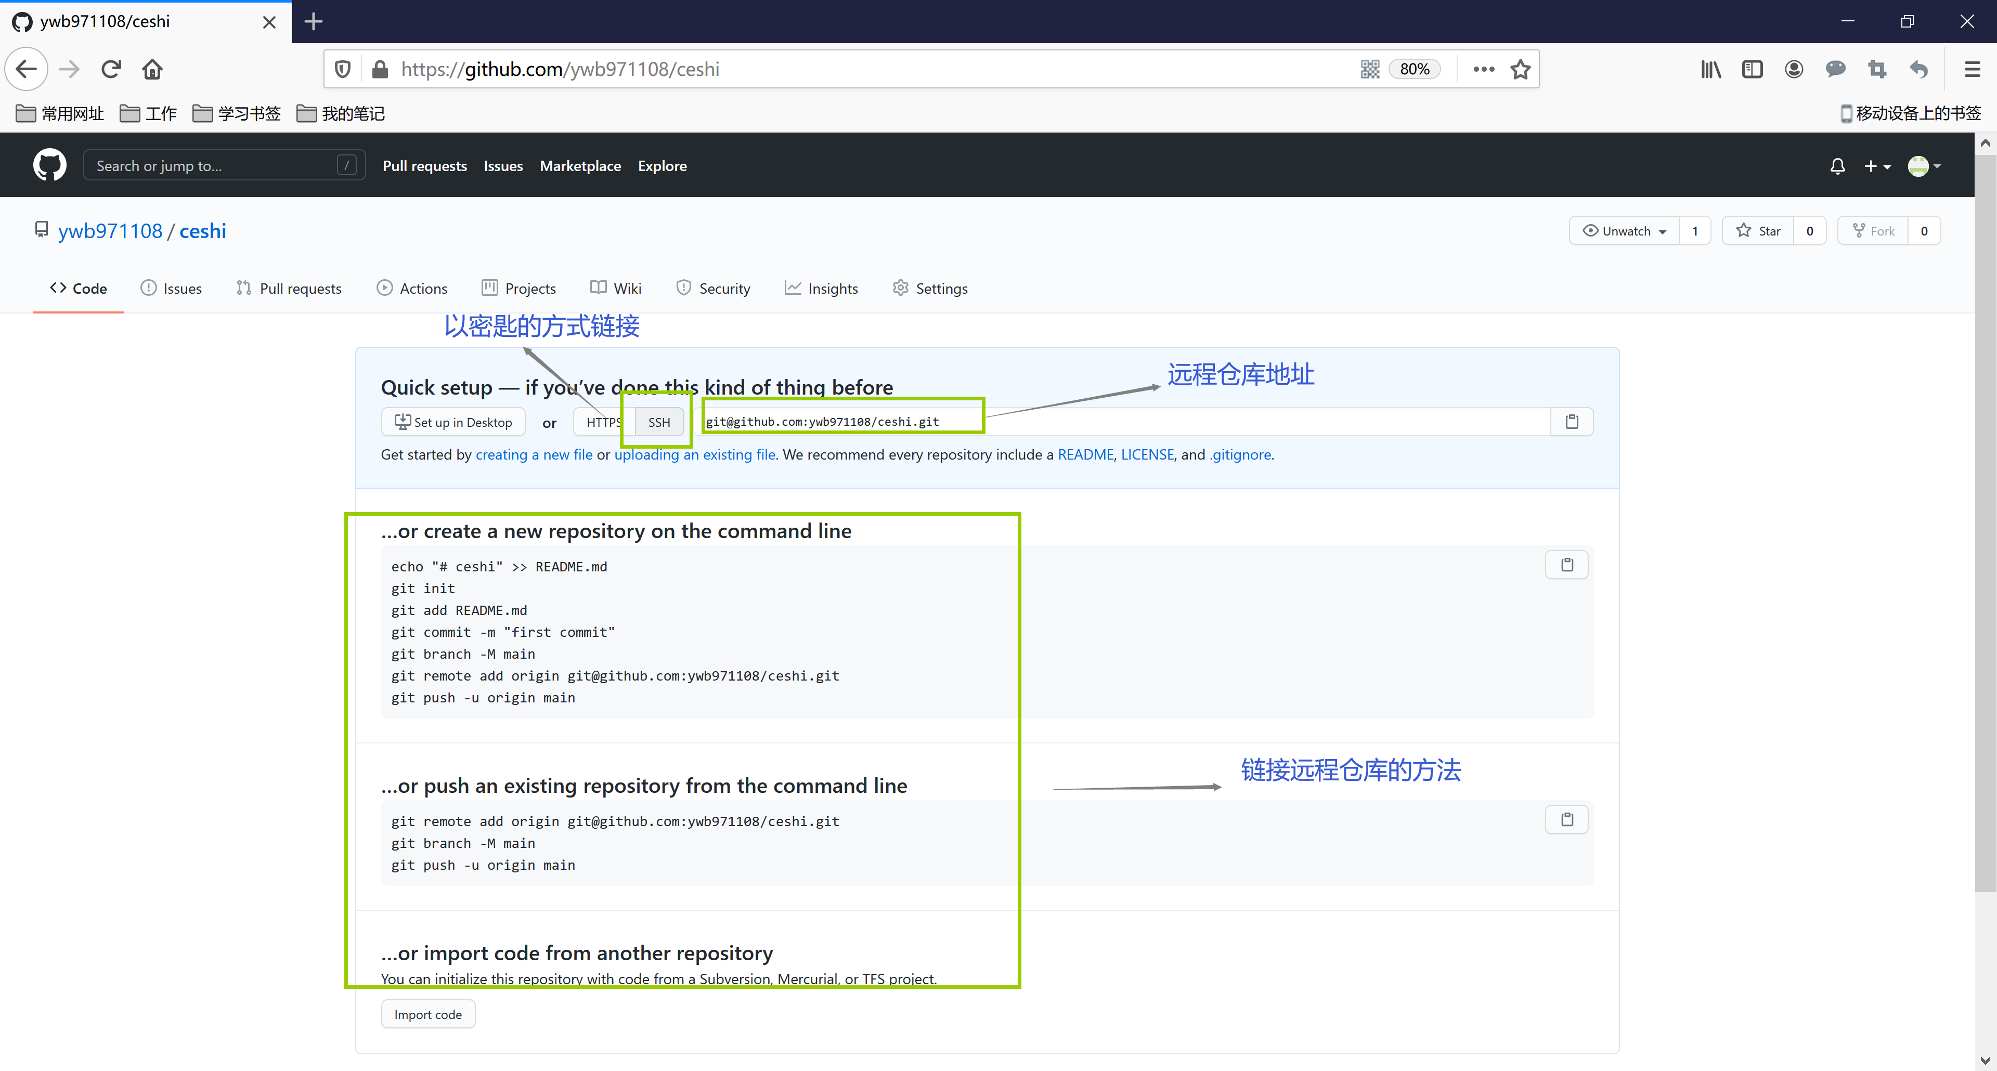Reset the 80% zoom level badge
The image size is (1997, 1071).
pyautogui.click(x=1414, y=69)
